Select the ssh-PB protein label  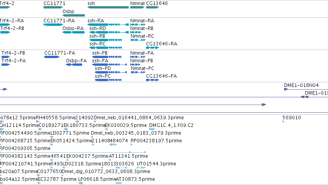[100, 53]
